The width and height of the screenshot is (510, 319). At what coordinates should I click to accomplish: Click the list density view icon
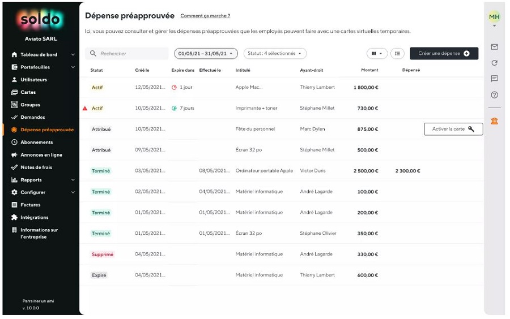click(397, 54)
